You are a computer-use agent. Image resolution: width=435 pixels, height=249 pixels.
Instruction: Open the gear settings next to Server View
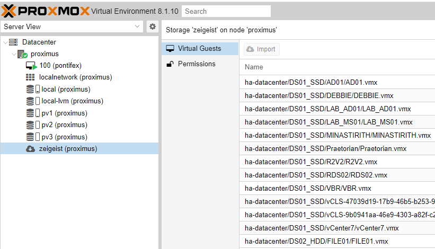(x=152, y=26)
